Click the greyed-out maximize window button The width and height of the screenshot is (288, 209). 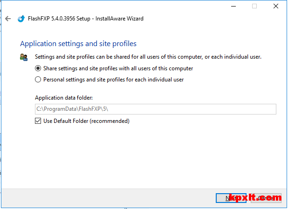coord(254,6)
